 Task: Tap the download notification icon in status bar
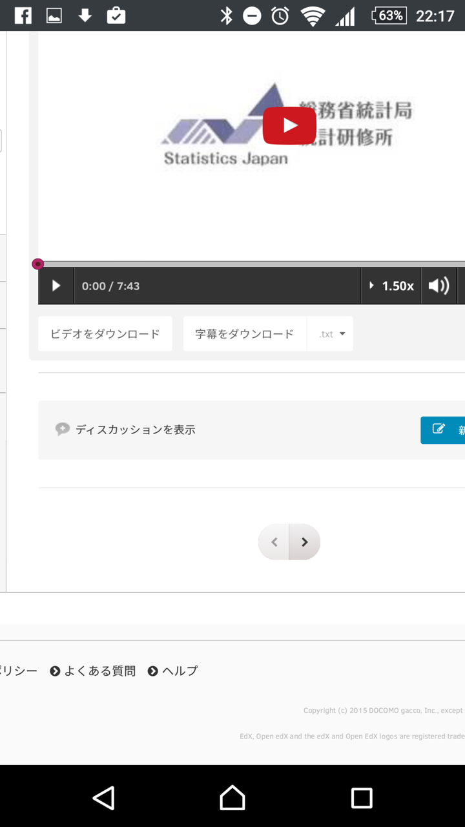pos(85,16)
